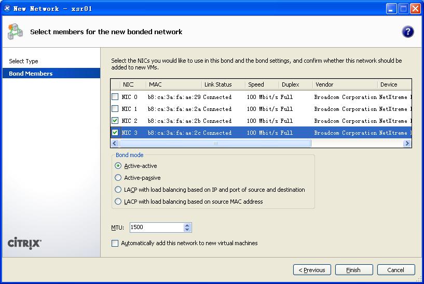
Task: Select MAC b8:ca:3a:fa:ae:2b cell
Action: tap(174, 121)
